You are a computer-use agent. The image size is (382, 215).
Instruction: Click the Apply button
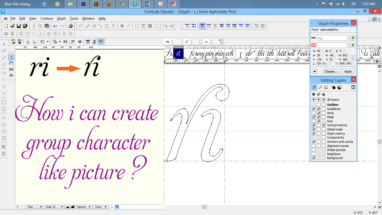[x=348, y=71]
